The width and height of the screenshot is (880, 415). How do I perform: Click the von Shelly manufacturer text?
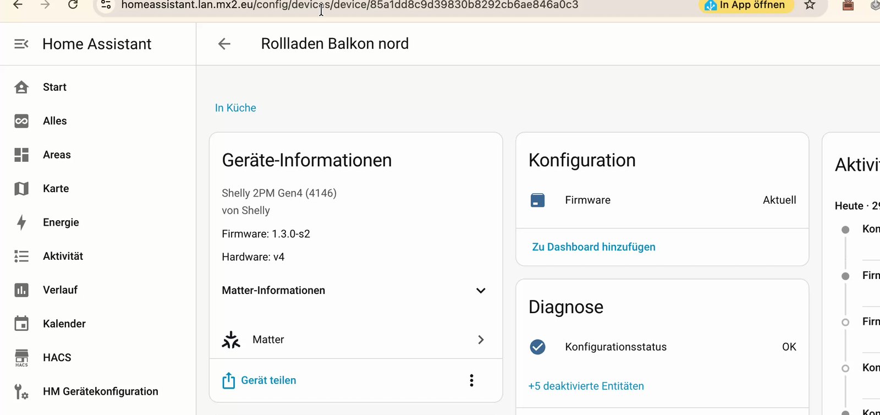point(246,210)
